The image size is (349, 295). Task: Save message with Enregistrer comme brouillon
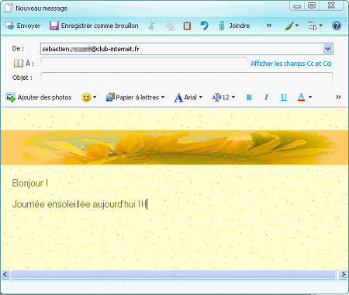pos(94,26)
